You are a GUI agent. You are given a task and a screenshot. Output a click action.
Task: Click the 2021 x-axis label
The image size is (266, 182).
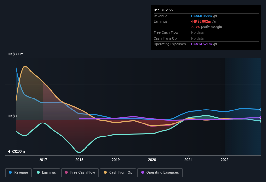tap(188, 160)
